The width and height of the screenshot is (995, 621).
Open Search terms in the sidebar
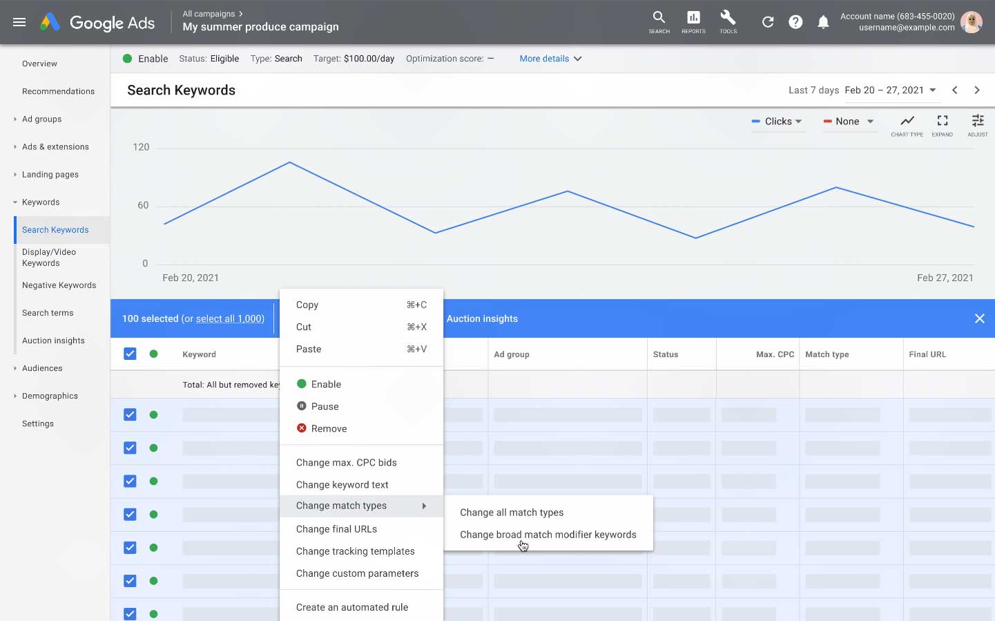tap(48, 313)
